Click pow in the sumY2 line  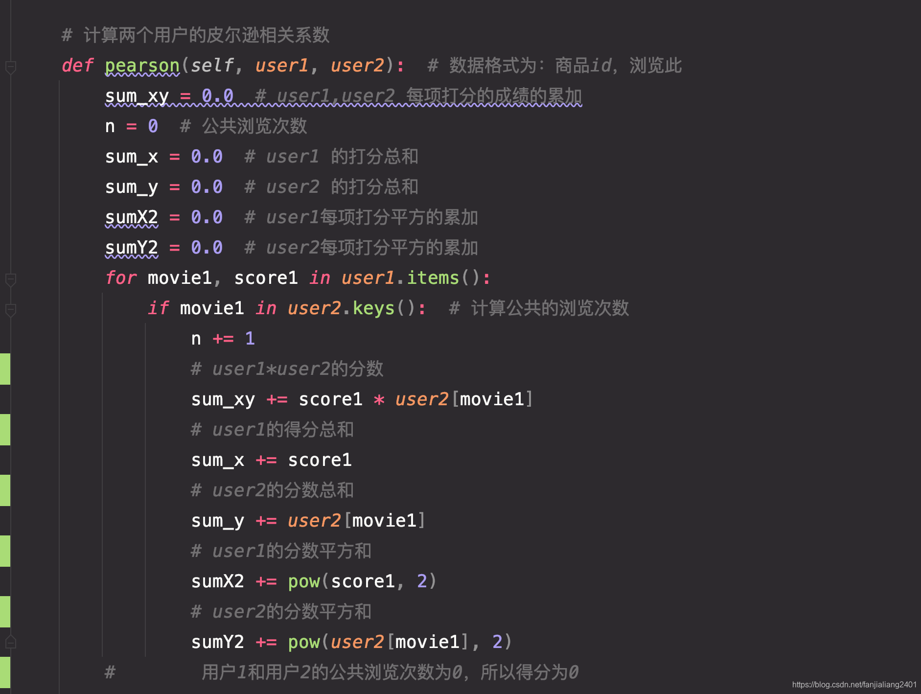(304, 642)
